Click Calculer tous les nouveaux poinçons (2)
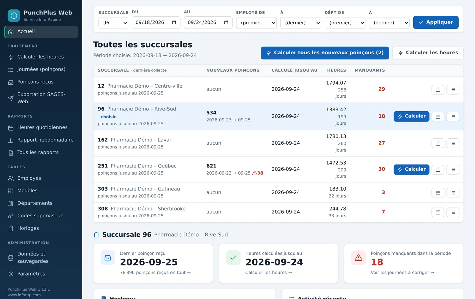475x299 pixels. click(325, 53)
